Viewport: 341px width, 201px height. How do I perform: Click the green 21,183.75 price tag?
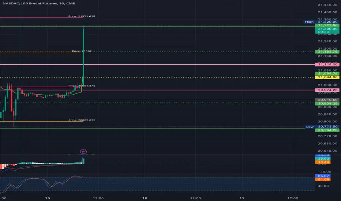click(327, 52)
